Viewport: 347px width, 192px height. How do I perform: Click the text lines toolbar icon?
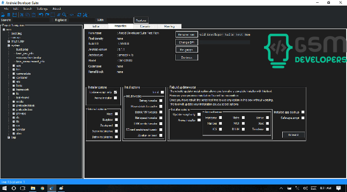pos(59,15)
